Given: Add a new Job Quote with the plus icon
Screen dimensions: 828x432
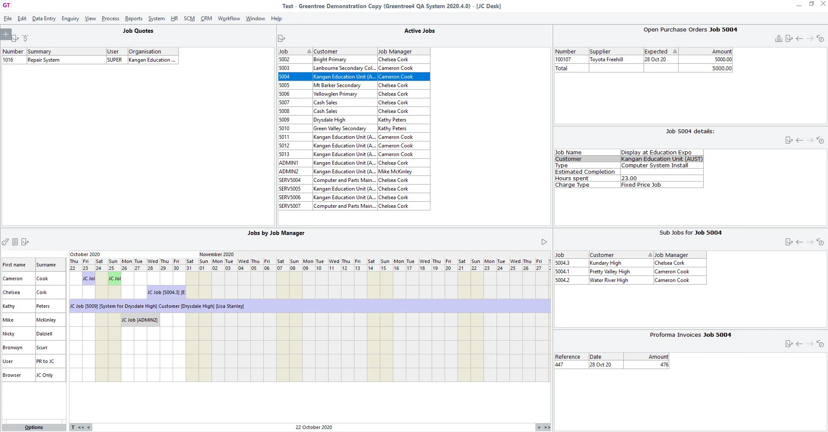Looking at the screenshot, I should tap(6, 34).
